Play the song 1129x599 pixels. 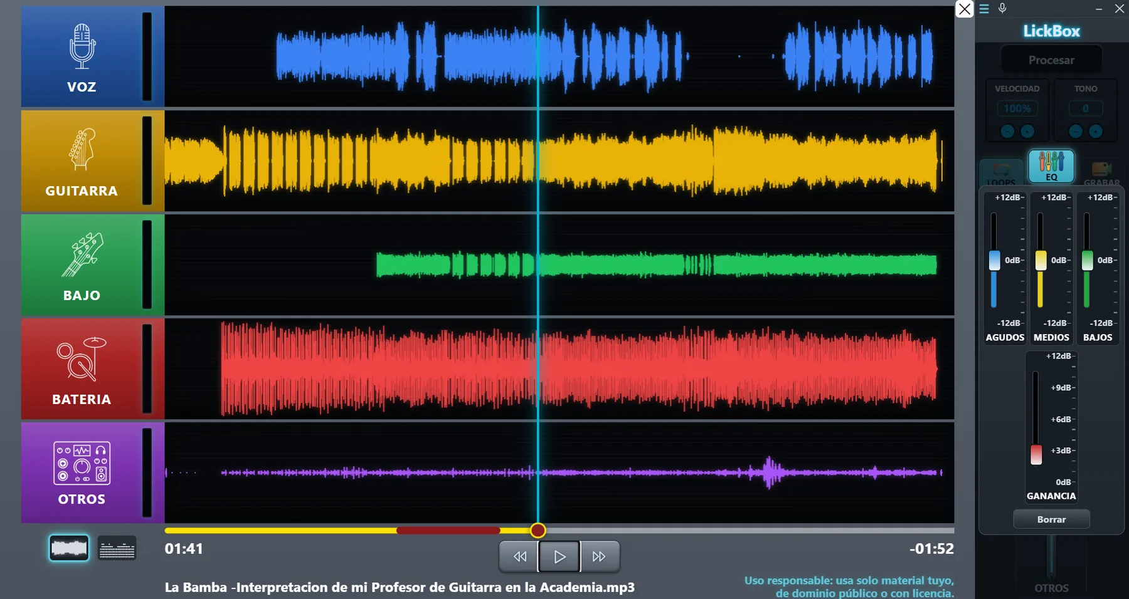click(559, 556)
